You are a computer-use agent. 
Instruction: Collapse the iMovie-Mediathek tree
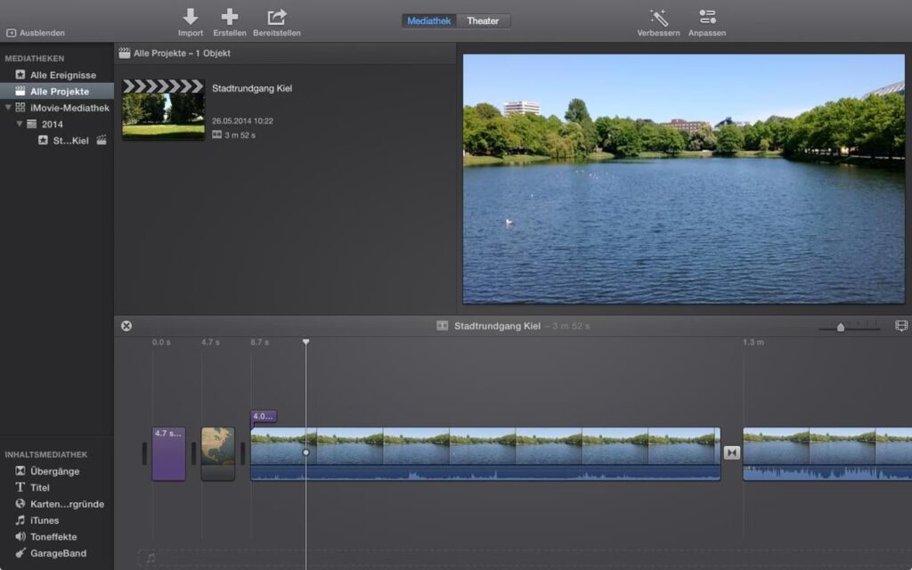[8, 108]
